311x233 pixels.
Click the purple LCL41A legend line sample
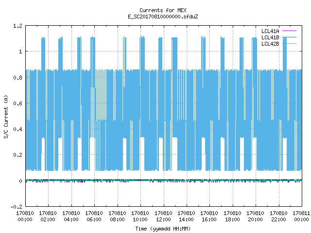click(289, 31)
